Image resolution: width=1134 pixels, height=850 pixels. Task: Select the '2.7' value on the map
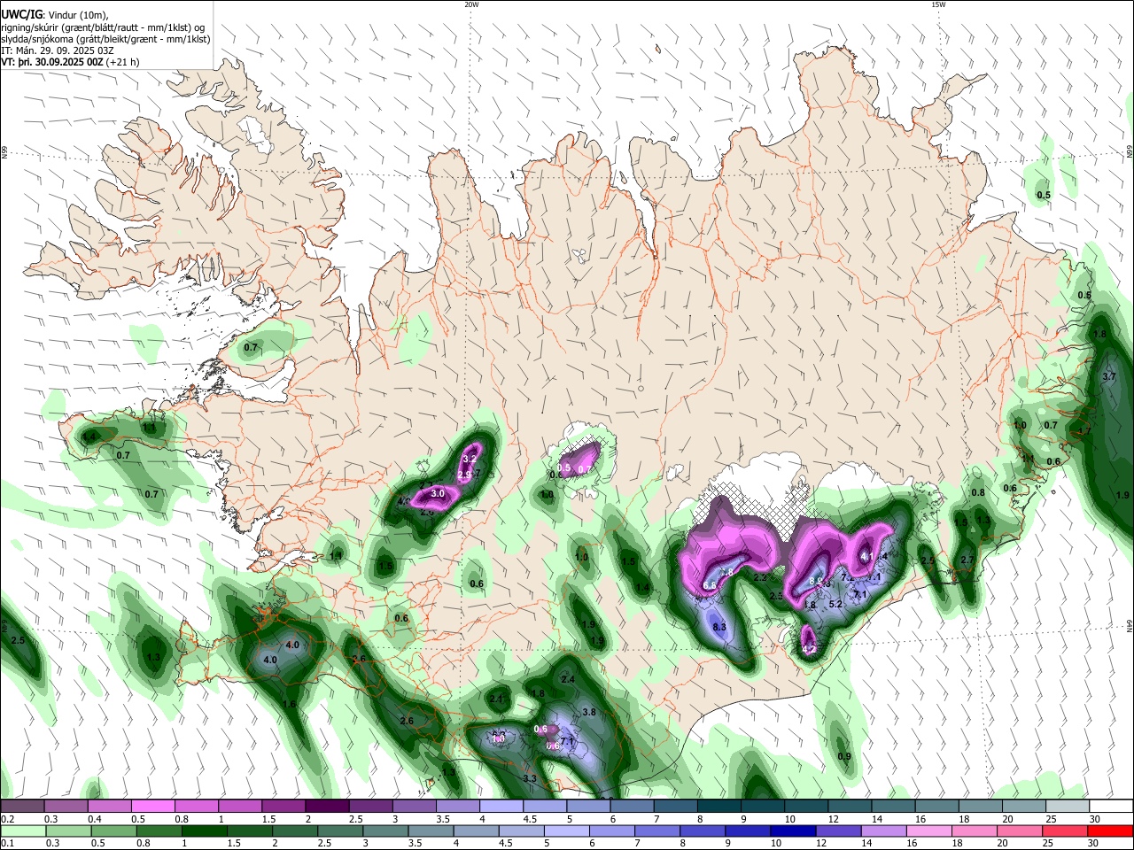967,560
